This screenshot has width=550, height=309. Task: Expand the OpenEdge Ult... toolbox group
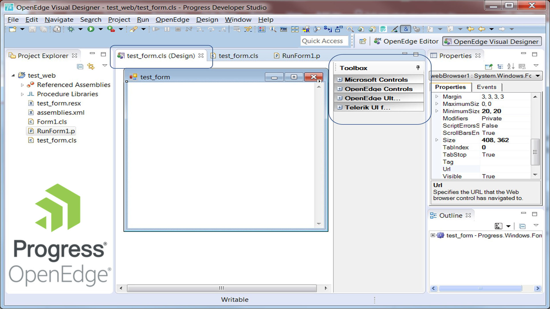point(340,98)
